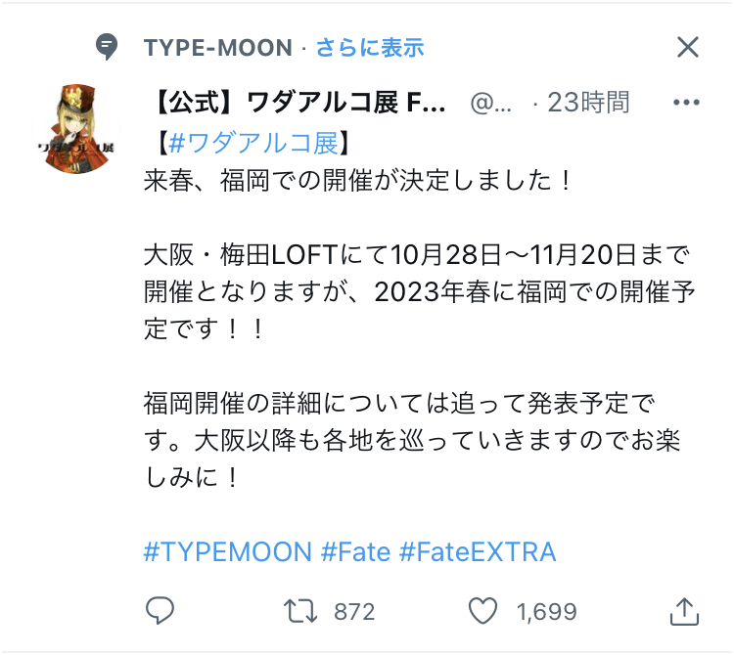Click the topic speech bubble icon
This screenshot has width=734, height=655.
pyautogui.click(x=108, y=46)
